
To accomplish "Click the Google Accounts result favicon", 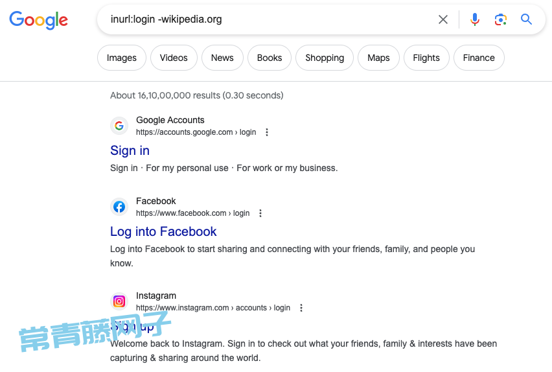I will tap(119, 126).
